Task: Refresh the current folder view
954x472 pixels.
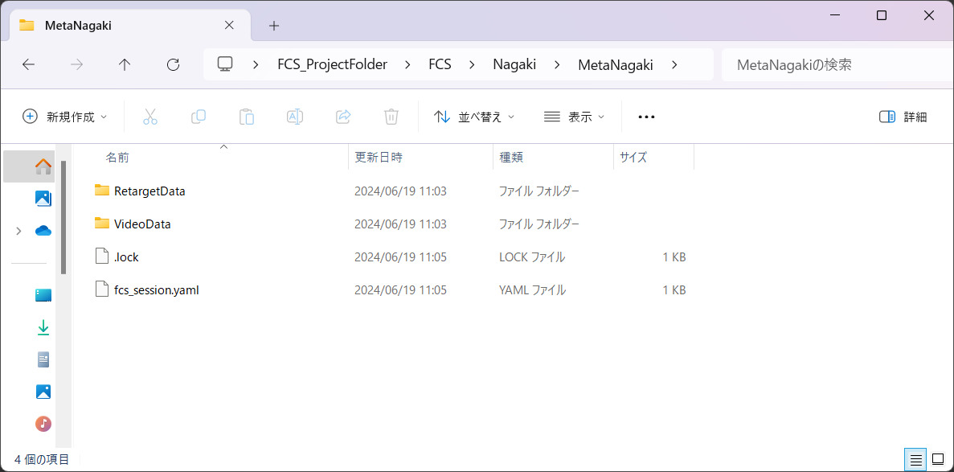Action: pos(173,64)
